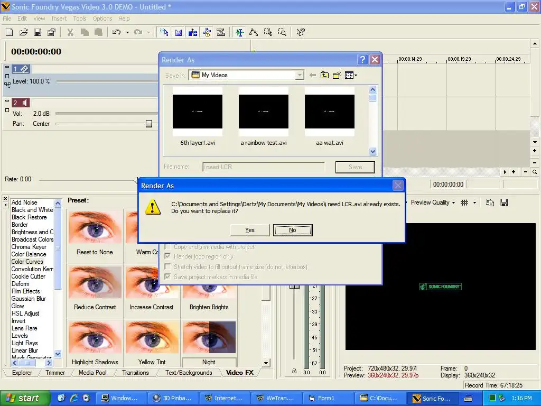Toggle Copy and trim media with project
Viewport: 541px width, 406px height.
click(167, 247)
